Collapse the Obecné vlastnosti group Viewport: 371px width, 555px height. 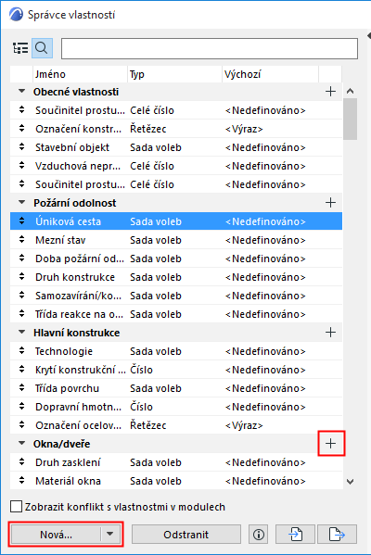22,92
